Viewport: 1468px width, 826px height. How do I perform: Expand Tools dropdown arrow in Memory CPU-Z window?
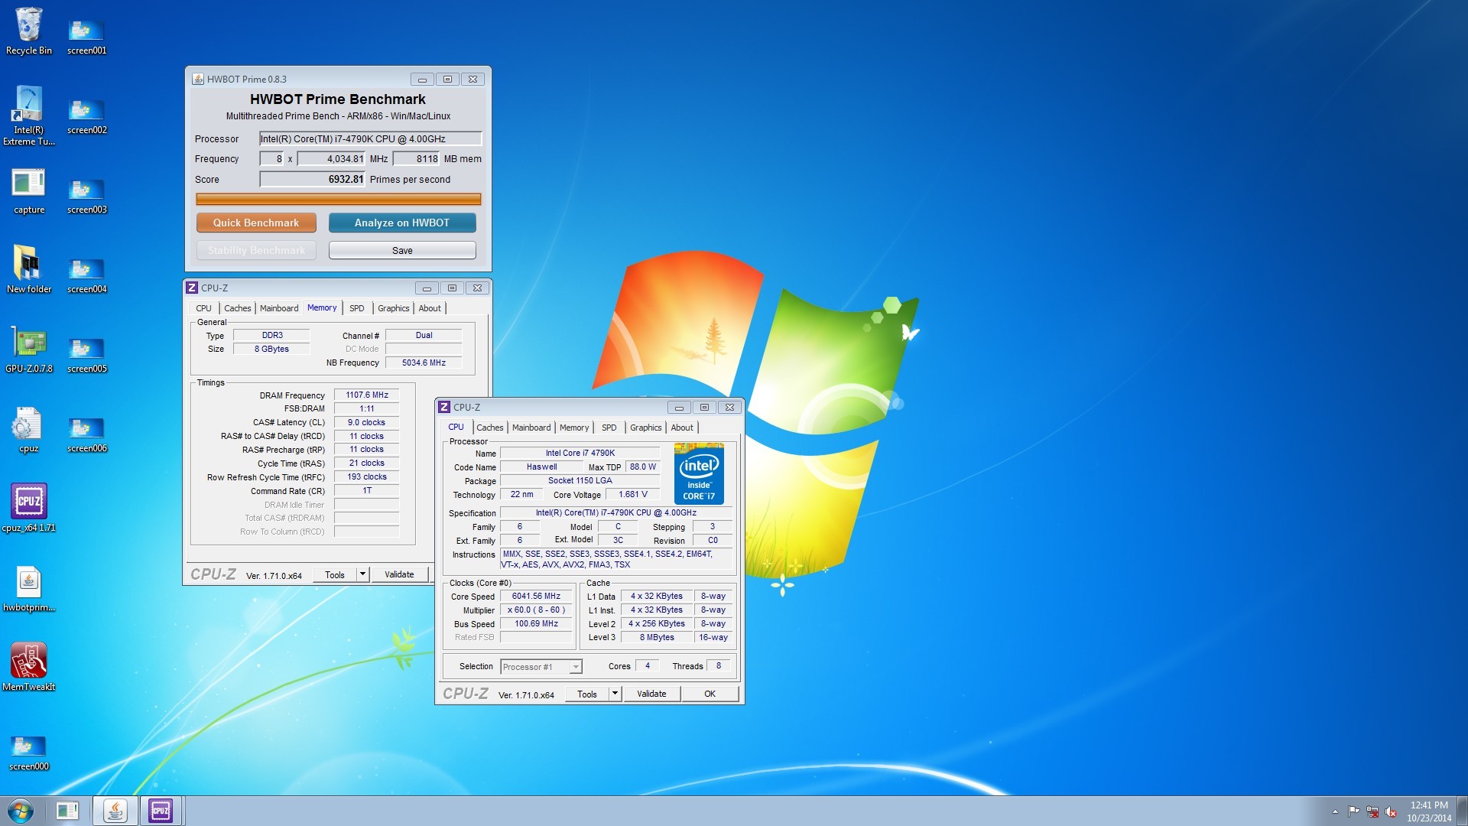tap(362, 574)
